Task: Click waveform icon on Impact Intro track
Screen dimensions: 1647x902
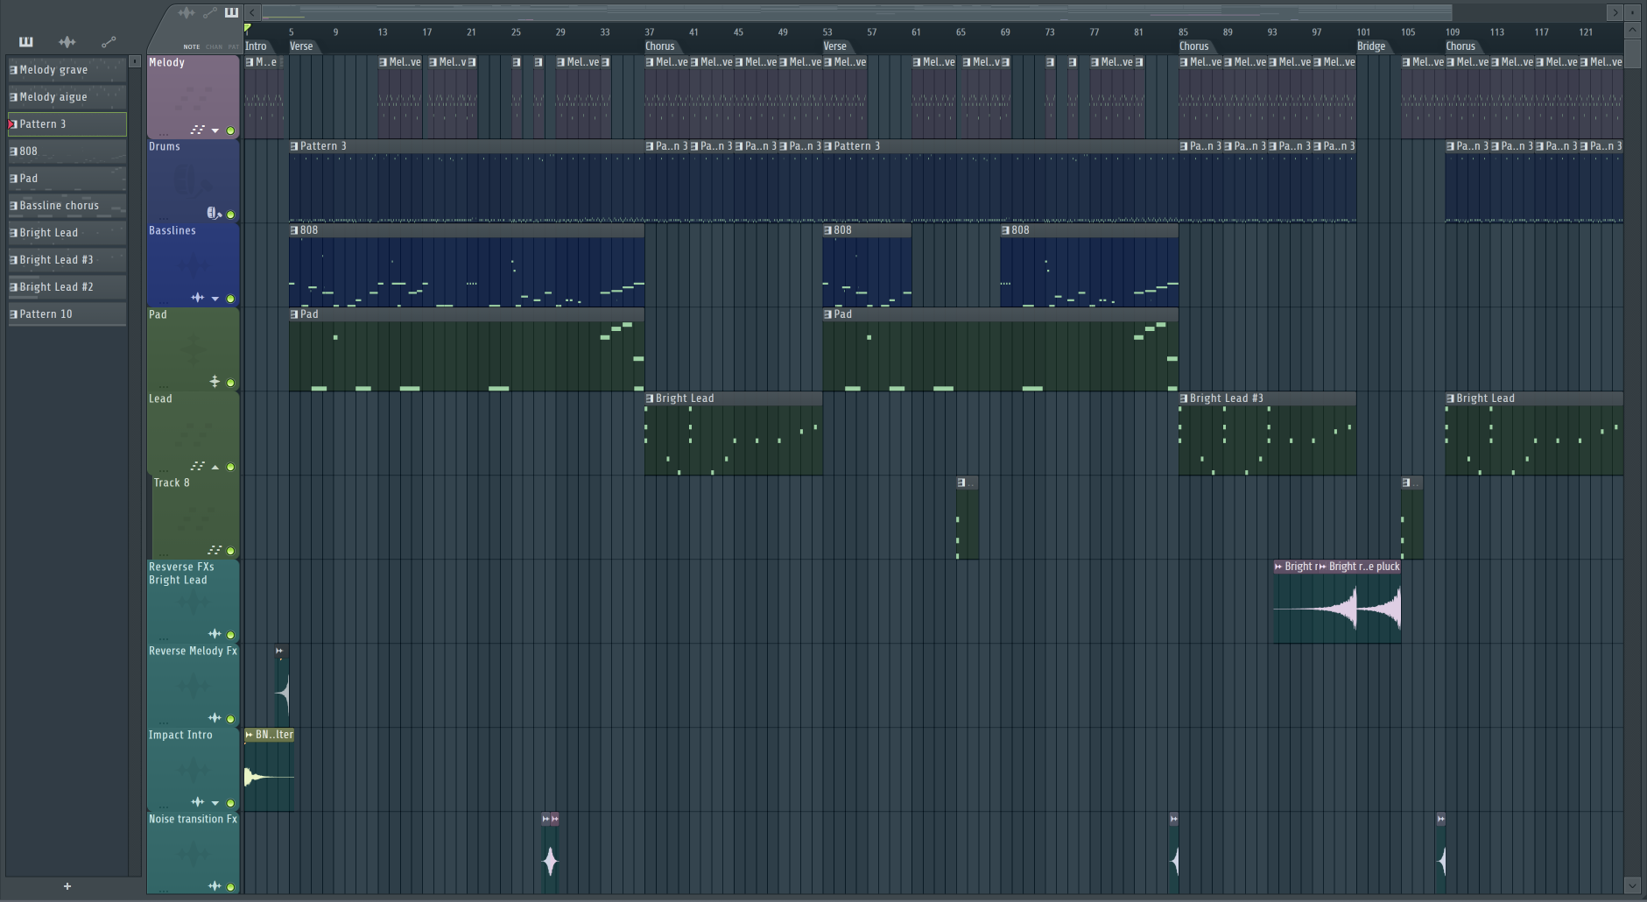Action: (198, 802)
